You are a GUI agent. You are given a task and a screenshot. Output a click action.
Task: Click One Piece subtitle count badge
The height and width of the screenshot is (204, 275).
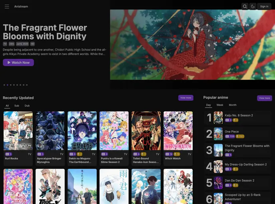tap(230, 136)
